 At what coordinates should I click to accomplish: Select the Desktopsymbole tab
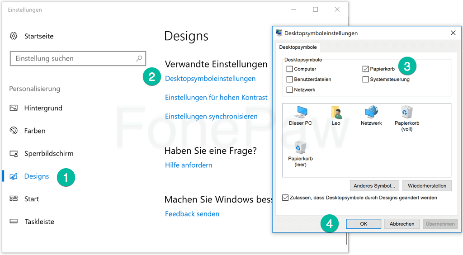pyautogui.click(x=298, y=47)
